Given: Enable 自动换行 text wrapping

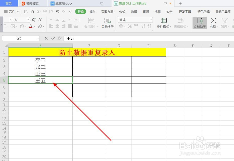Looking at the screenshot, I should pyautogui.click(x=108, y=23).
